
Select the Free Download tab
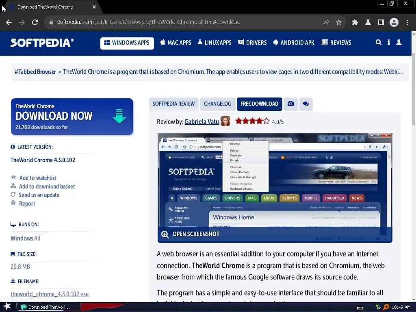coord(259,104)
